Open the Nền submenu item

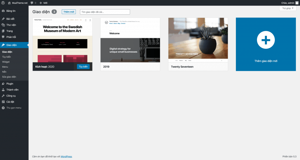[4, 72]
